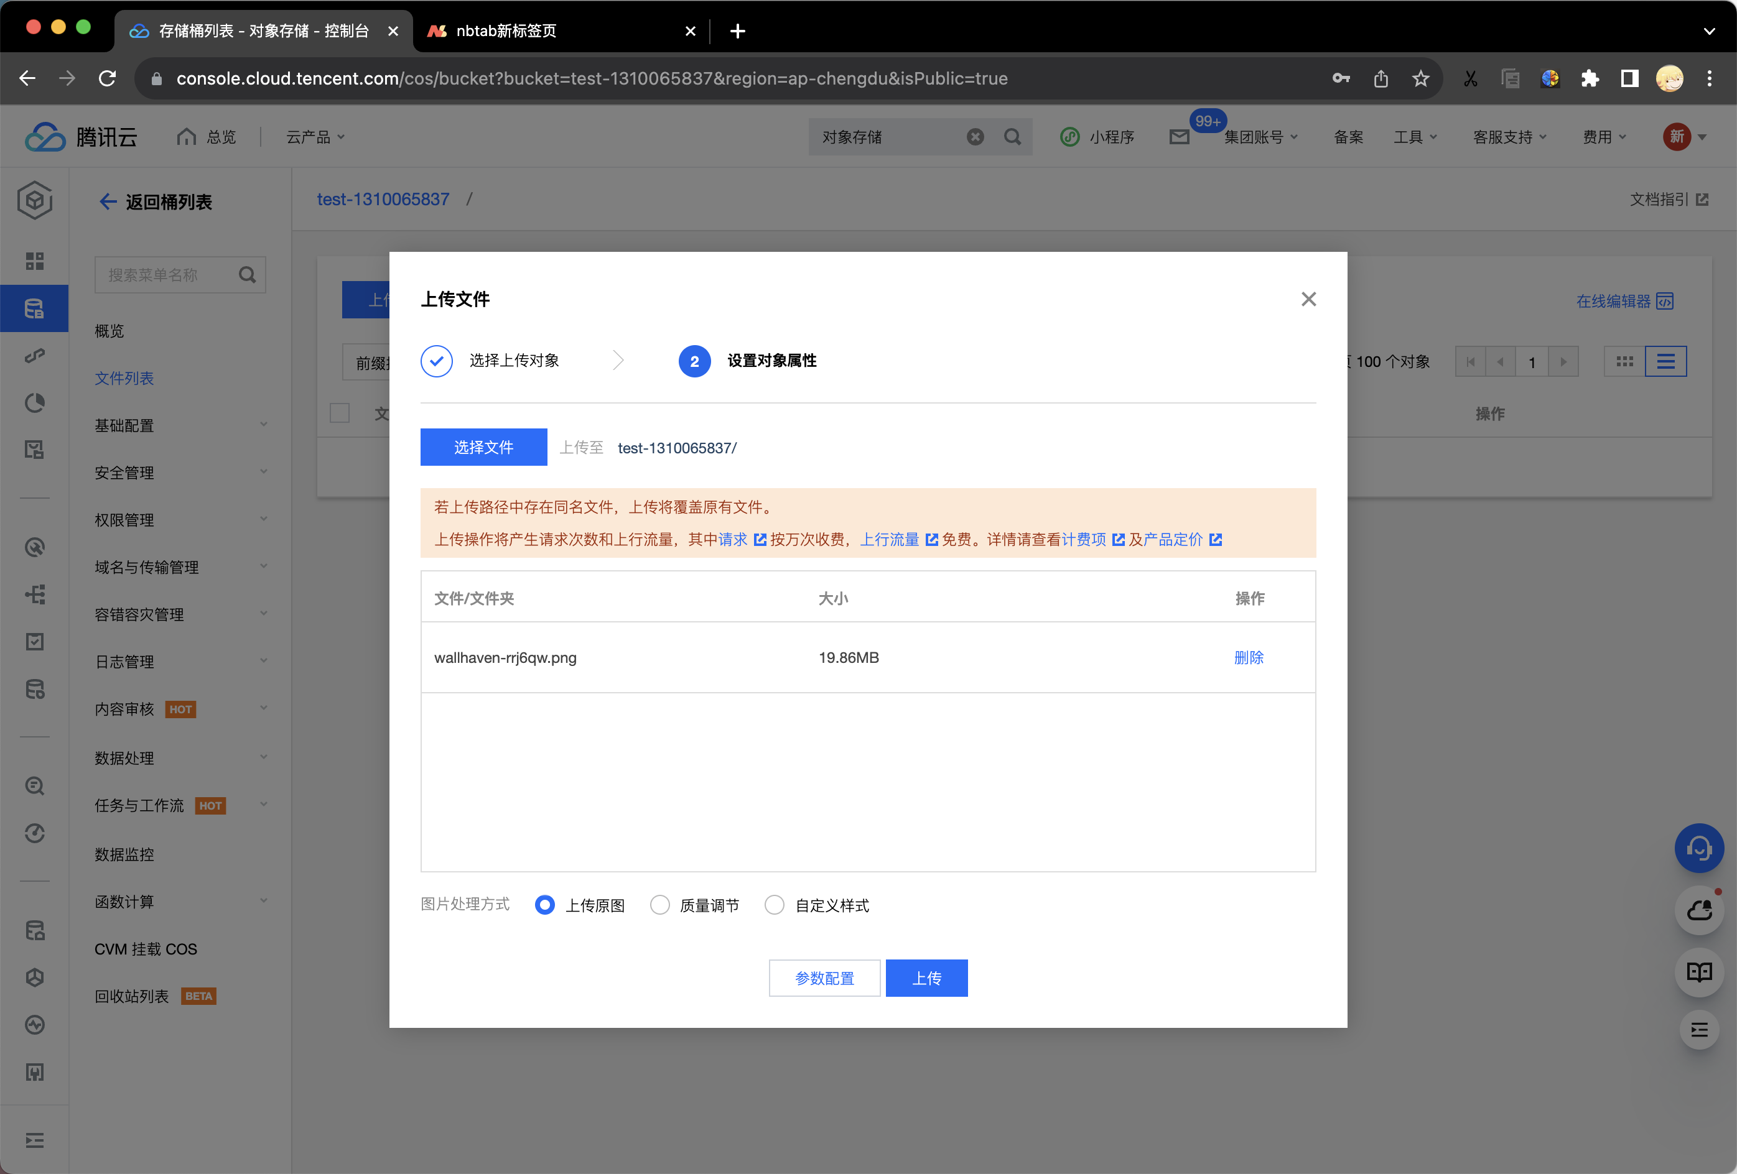Reload the browser page
Image resolution: width=1737 pixels, height=1174 pixels.
107,78
